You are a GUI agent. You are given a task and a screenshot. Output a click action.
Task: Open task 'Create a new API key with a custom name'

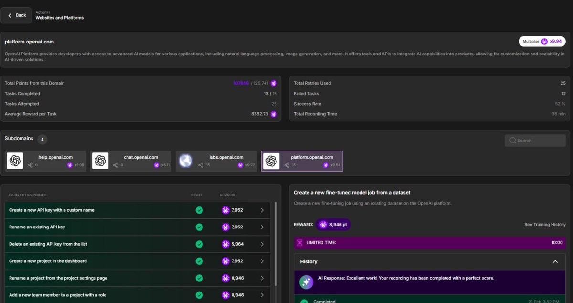138,210
